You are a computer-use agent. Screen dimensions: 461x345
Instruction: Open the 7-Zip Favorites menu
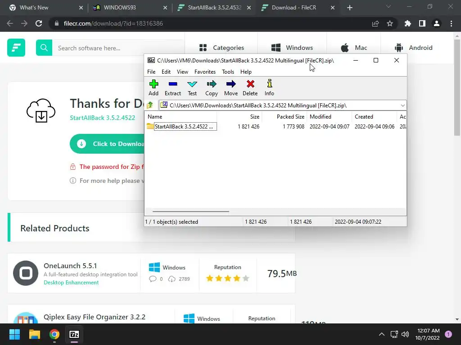205,72
